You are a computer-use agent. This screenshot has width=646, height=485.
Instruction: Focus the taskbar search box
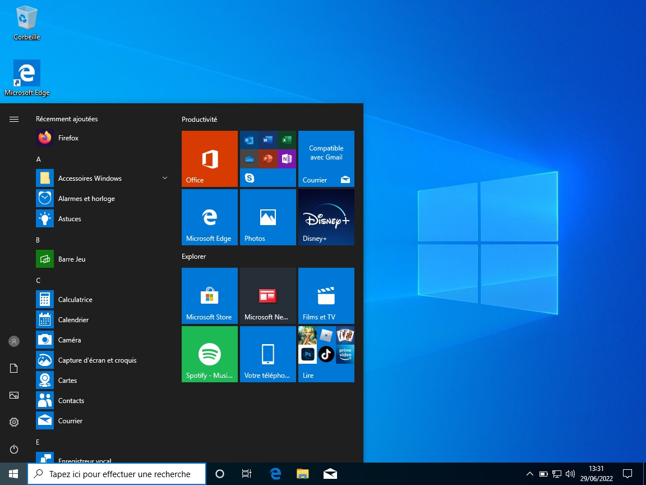point(117,474)
